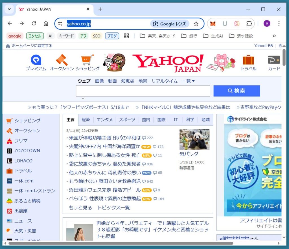289x249 pixels.
Task: Open the purple profile avatar
Action: point(267,23)
